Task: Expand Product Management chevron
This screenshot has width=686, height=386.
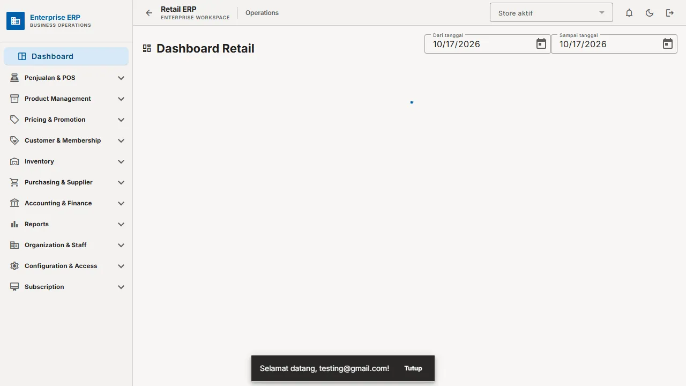Action: pyautogui.click(x=121, y=99)
